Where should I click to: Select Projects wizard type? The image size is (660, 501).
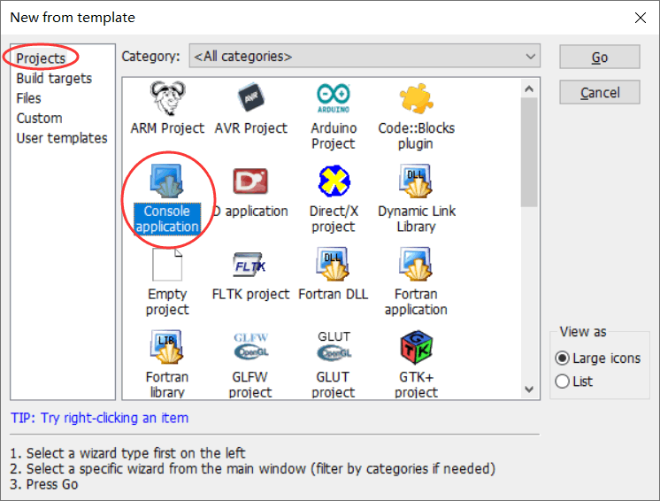(x=41, y=58)
